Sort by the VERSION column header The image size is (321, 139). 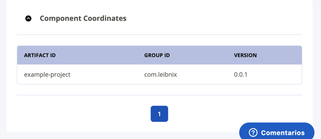click(x=245, y=55)
